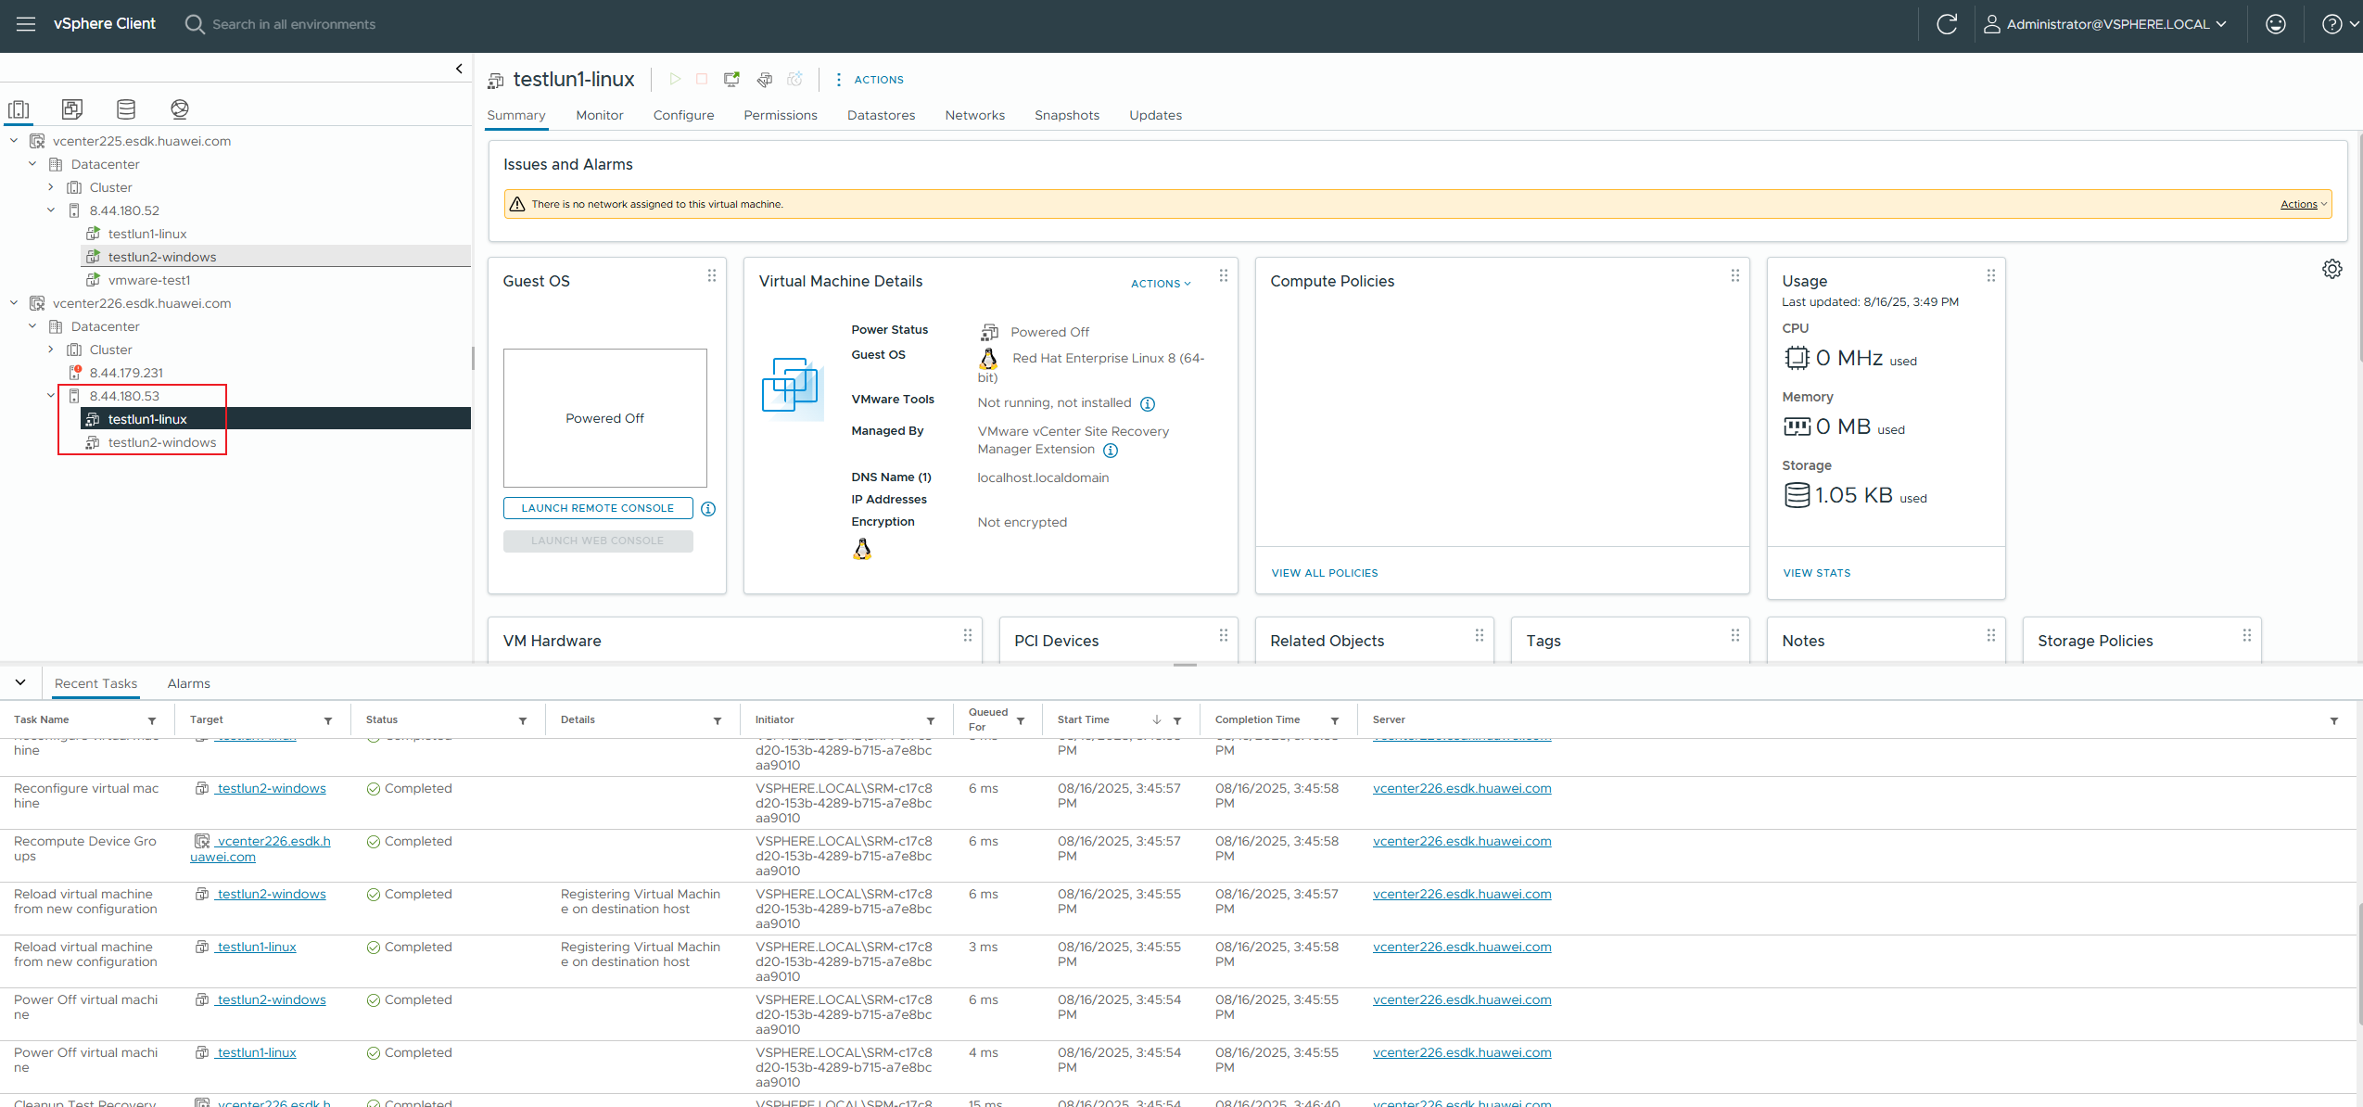This screenshot has height=1107, width=2363.
Task: Click the Edit Settings toolbar icon
Action: pyautogui.click(x=764, y=80)
